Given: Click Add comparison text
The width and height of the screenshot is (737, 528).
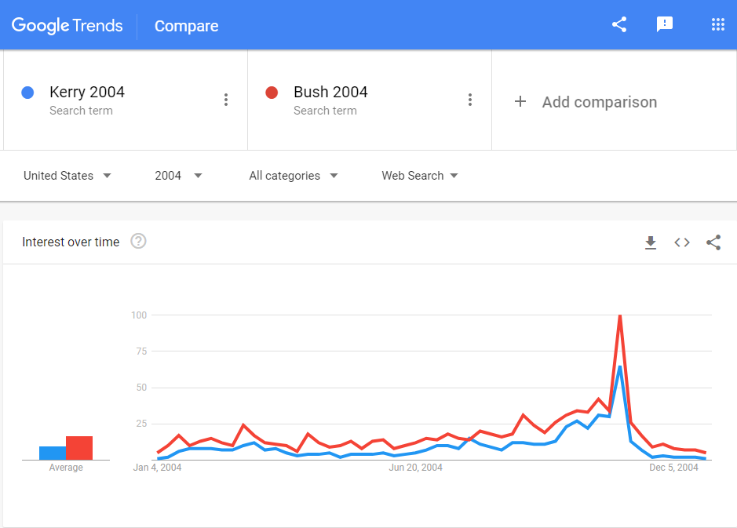Looking at the screenshot, I should pyautogui.click(x=600, y=102).
